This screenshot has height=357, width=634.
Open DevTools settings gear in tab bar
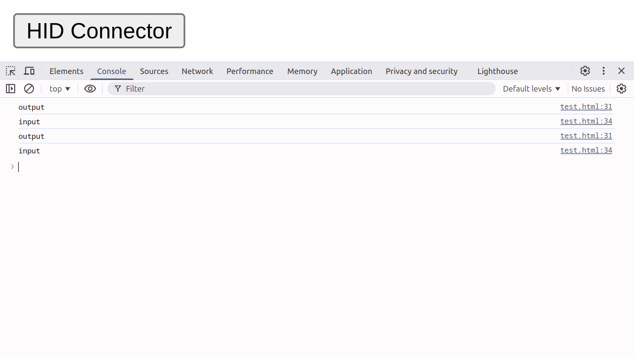[585, 71]
